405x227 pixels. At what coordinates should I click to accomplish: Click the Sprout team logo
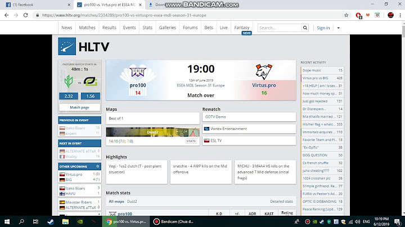click(x=69, y=81)
